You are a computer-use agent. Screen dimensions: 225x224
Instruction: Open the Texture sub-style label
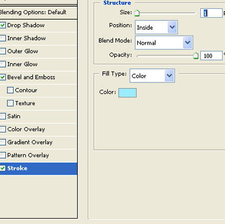(25, 103)
